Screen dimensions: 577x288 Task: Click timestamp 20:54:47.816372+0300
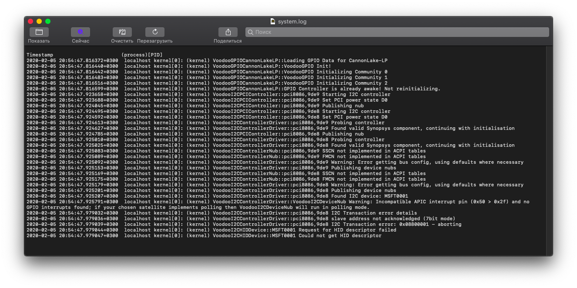tap(88, 60)
